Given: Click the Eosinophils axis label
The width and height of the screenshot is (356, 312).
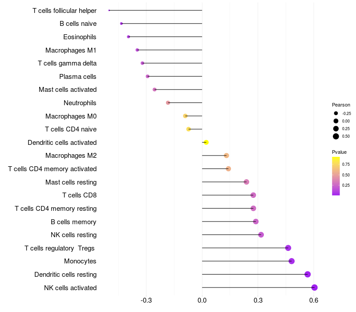Looking at the screenshot, I should pos(80,37).
